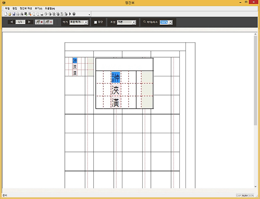Click the score title row at the top
This screenshot has width=260, height=199.
tap(125, 47)
